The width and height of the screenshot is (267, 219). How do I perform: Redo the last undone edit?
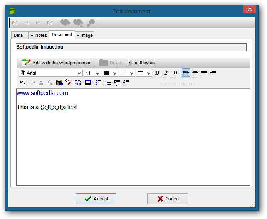coord(32,83)
